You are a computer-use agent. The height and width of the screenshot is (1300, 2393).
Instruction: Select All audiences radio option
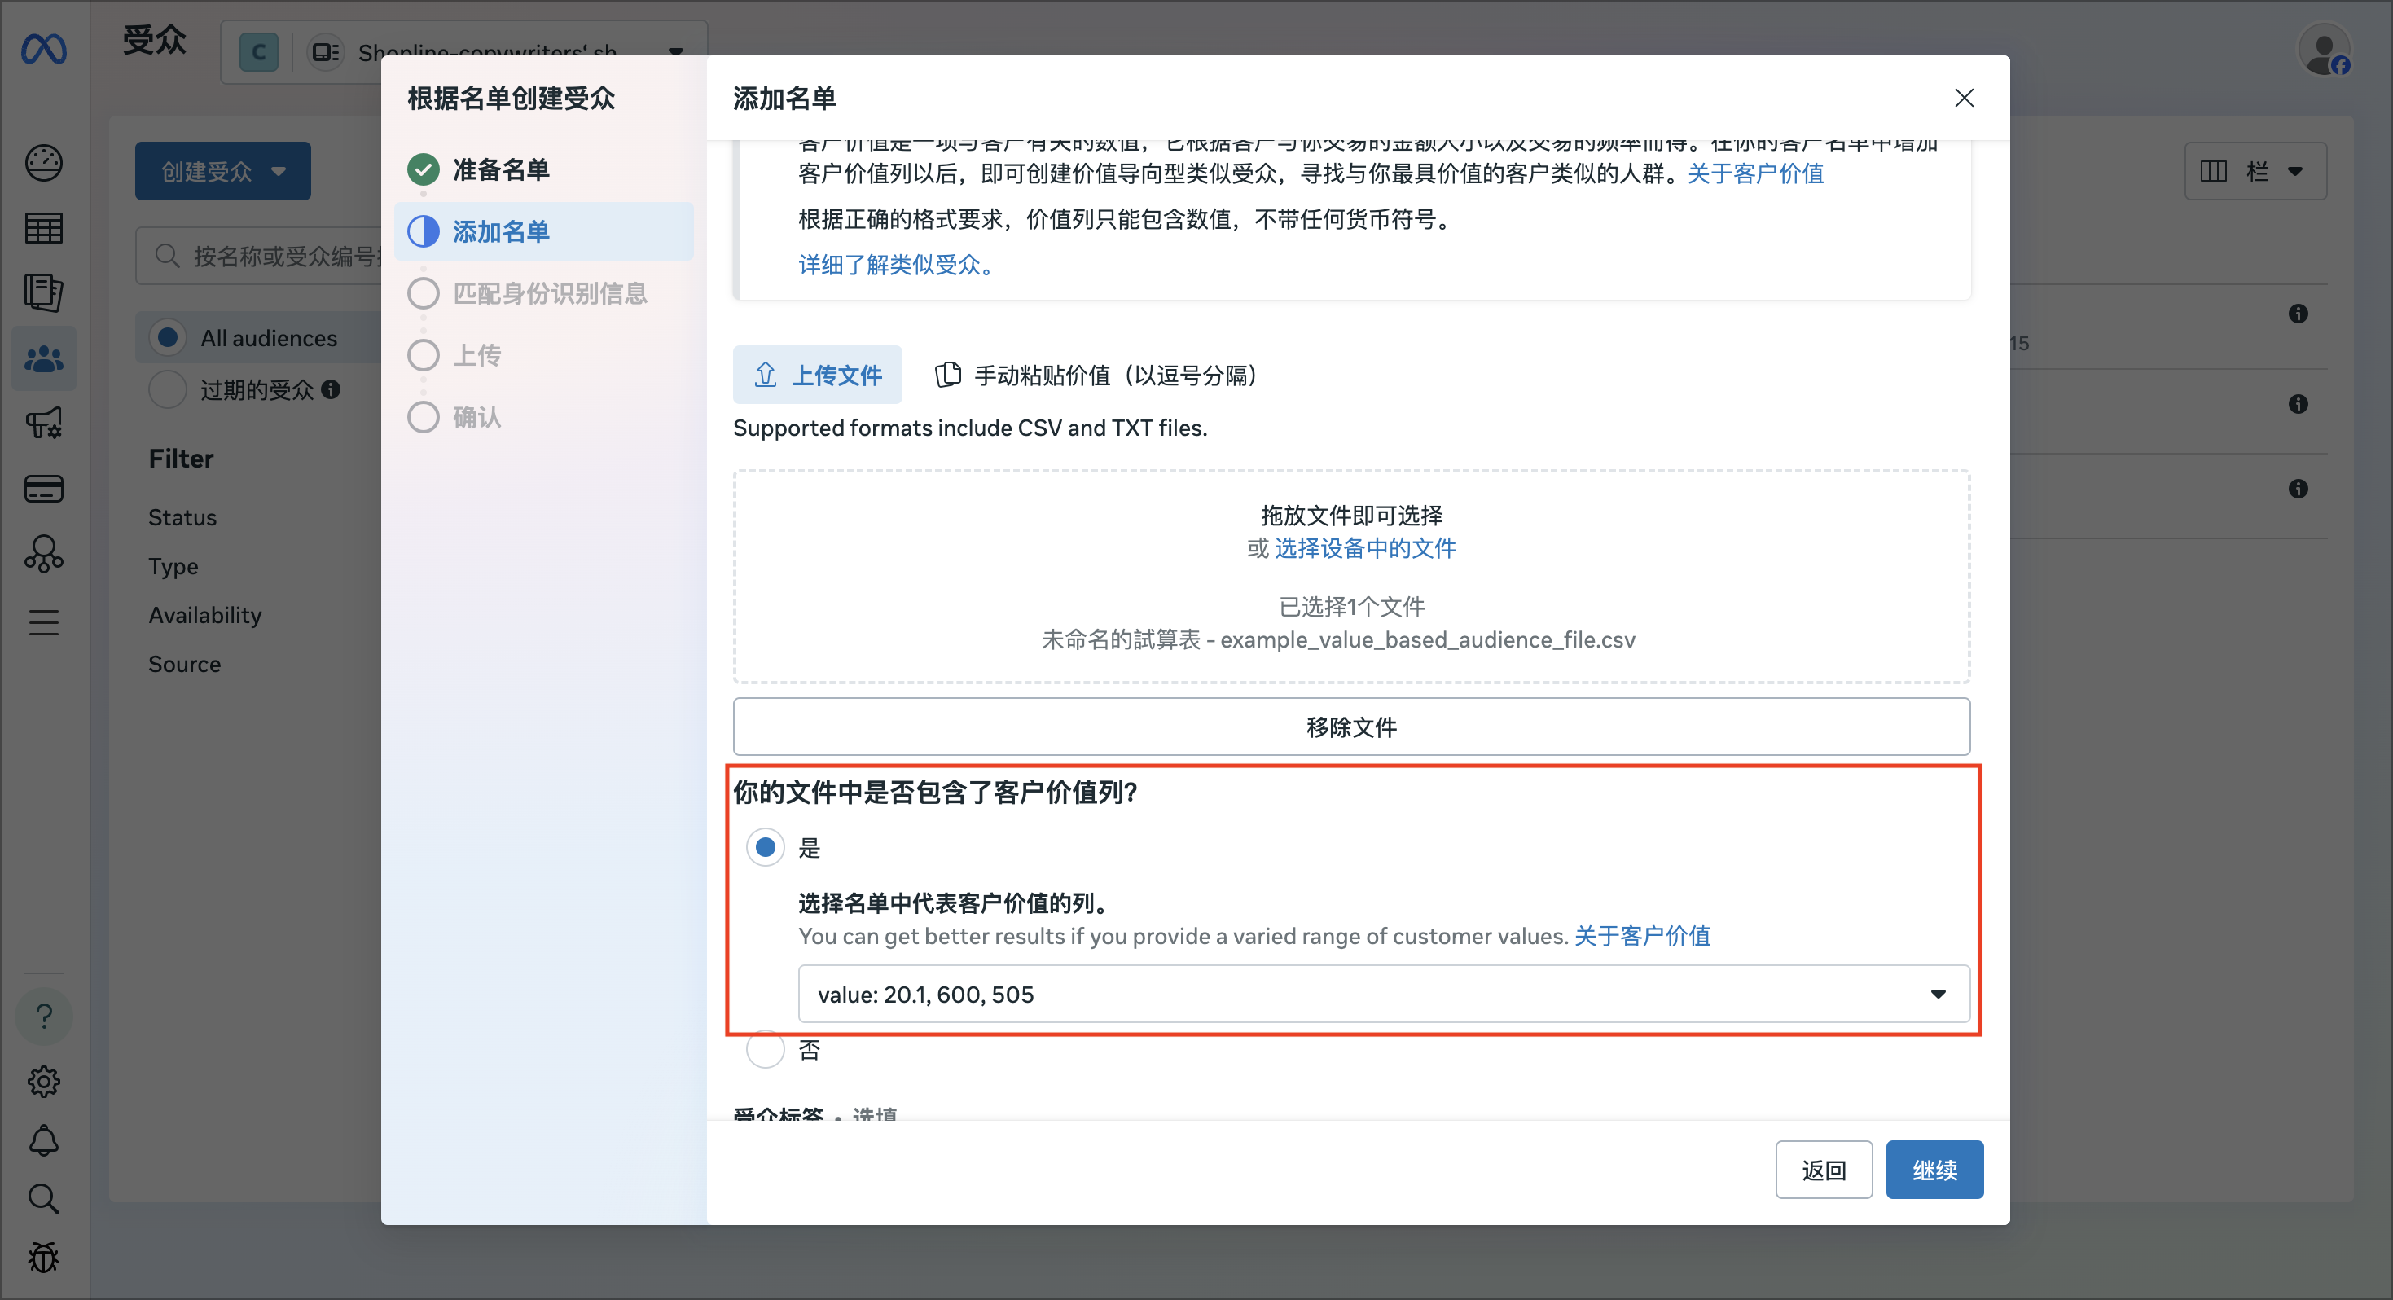coord(168,337)
